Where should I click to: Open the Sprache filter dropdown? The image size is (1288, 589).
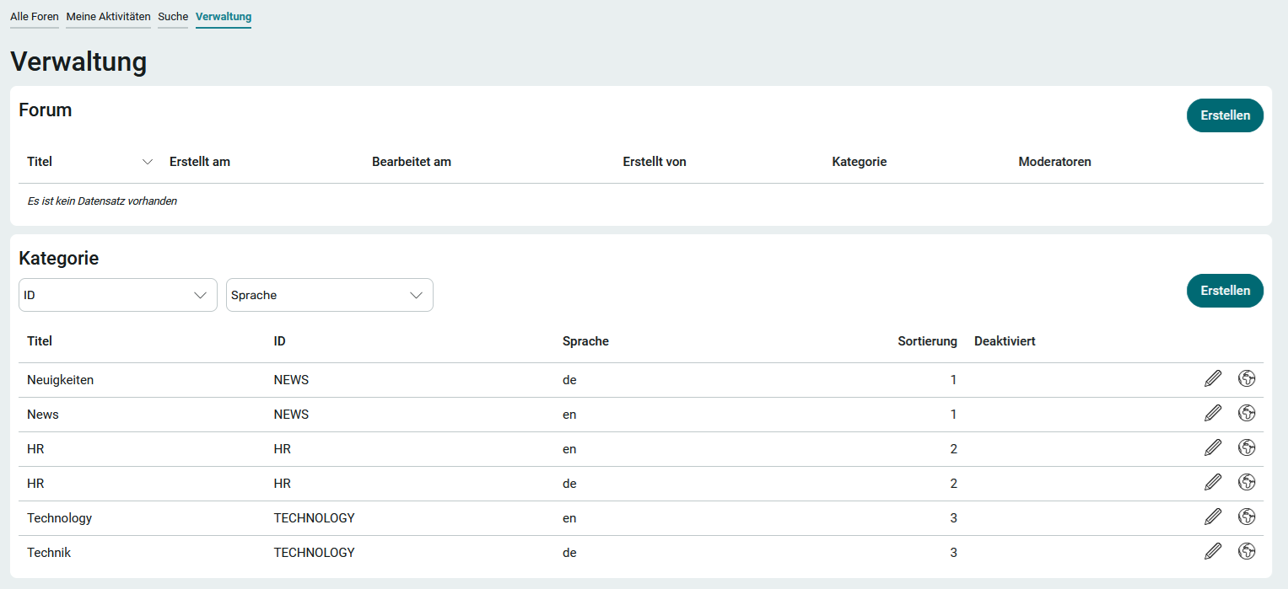(329, 295)
